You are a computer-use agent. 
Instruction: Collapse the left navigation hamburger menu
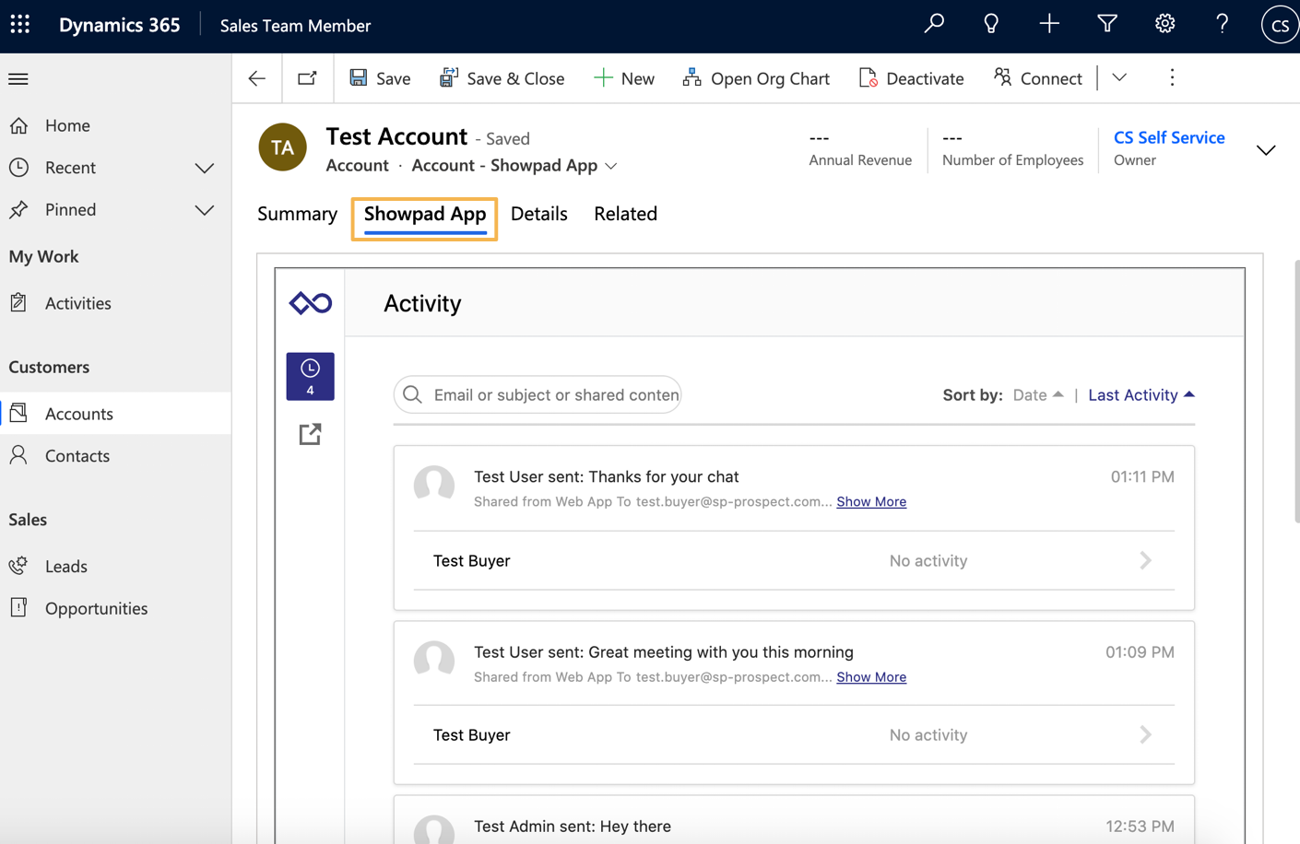click(18, 79)
